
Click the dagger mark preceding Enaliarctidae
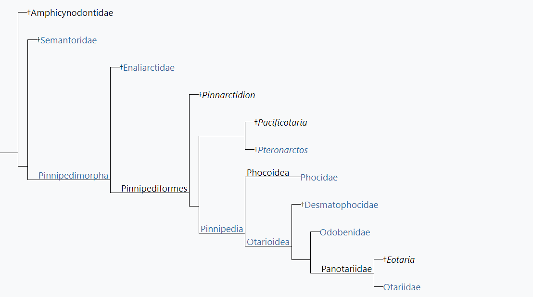click(121, 67)
